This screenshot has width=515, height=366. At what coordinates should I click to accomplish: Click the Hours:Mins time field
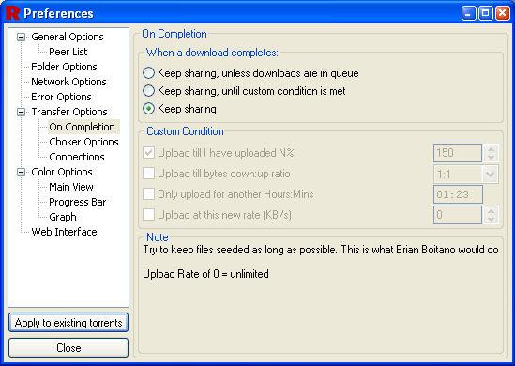point(458,194)
